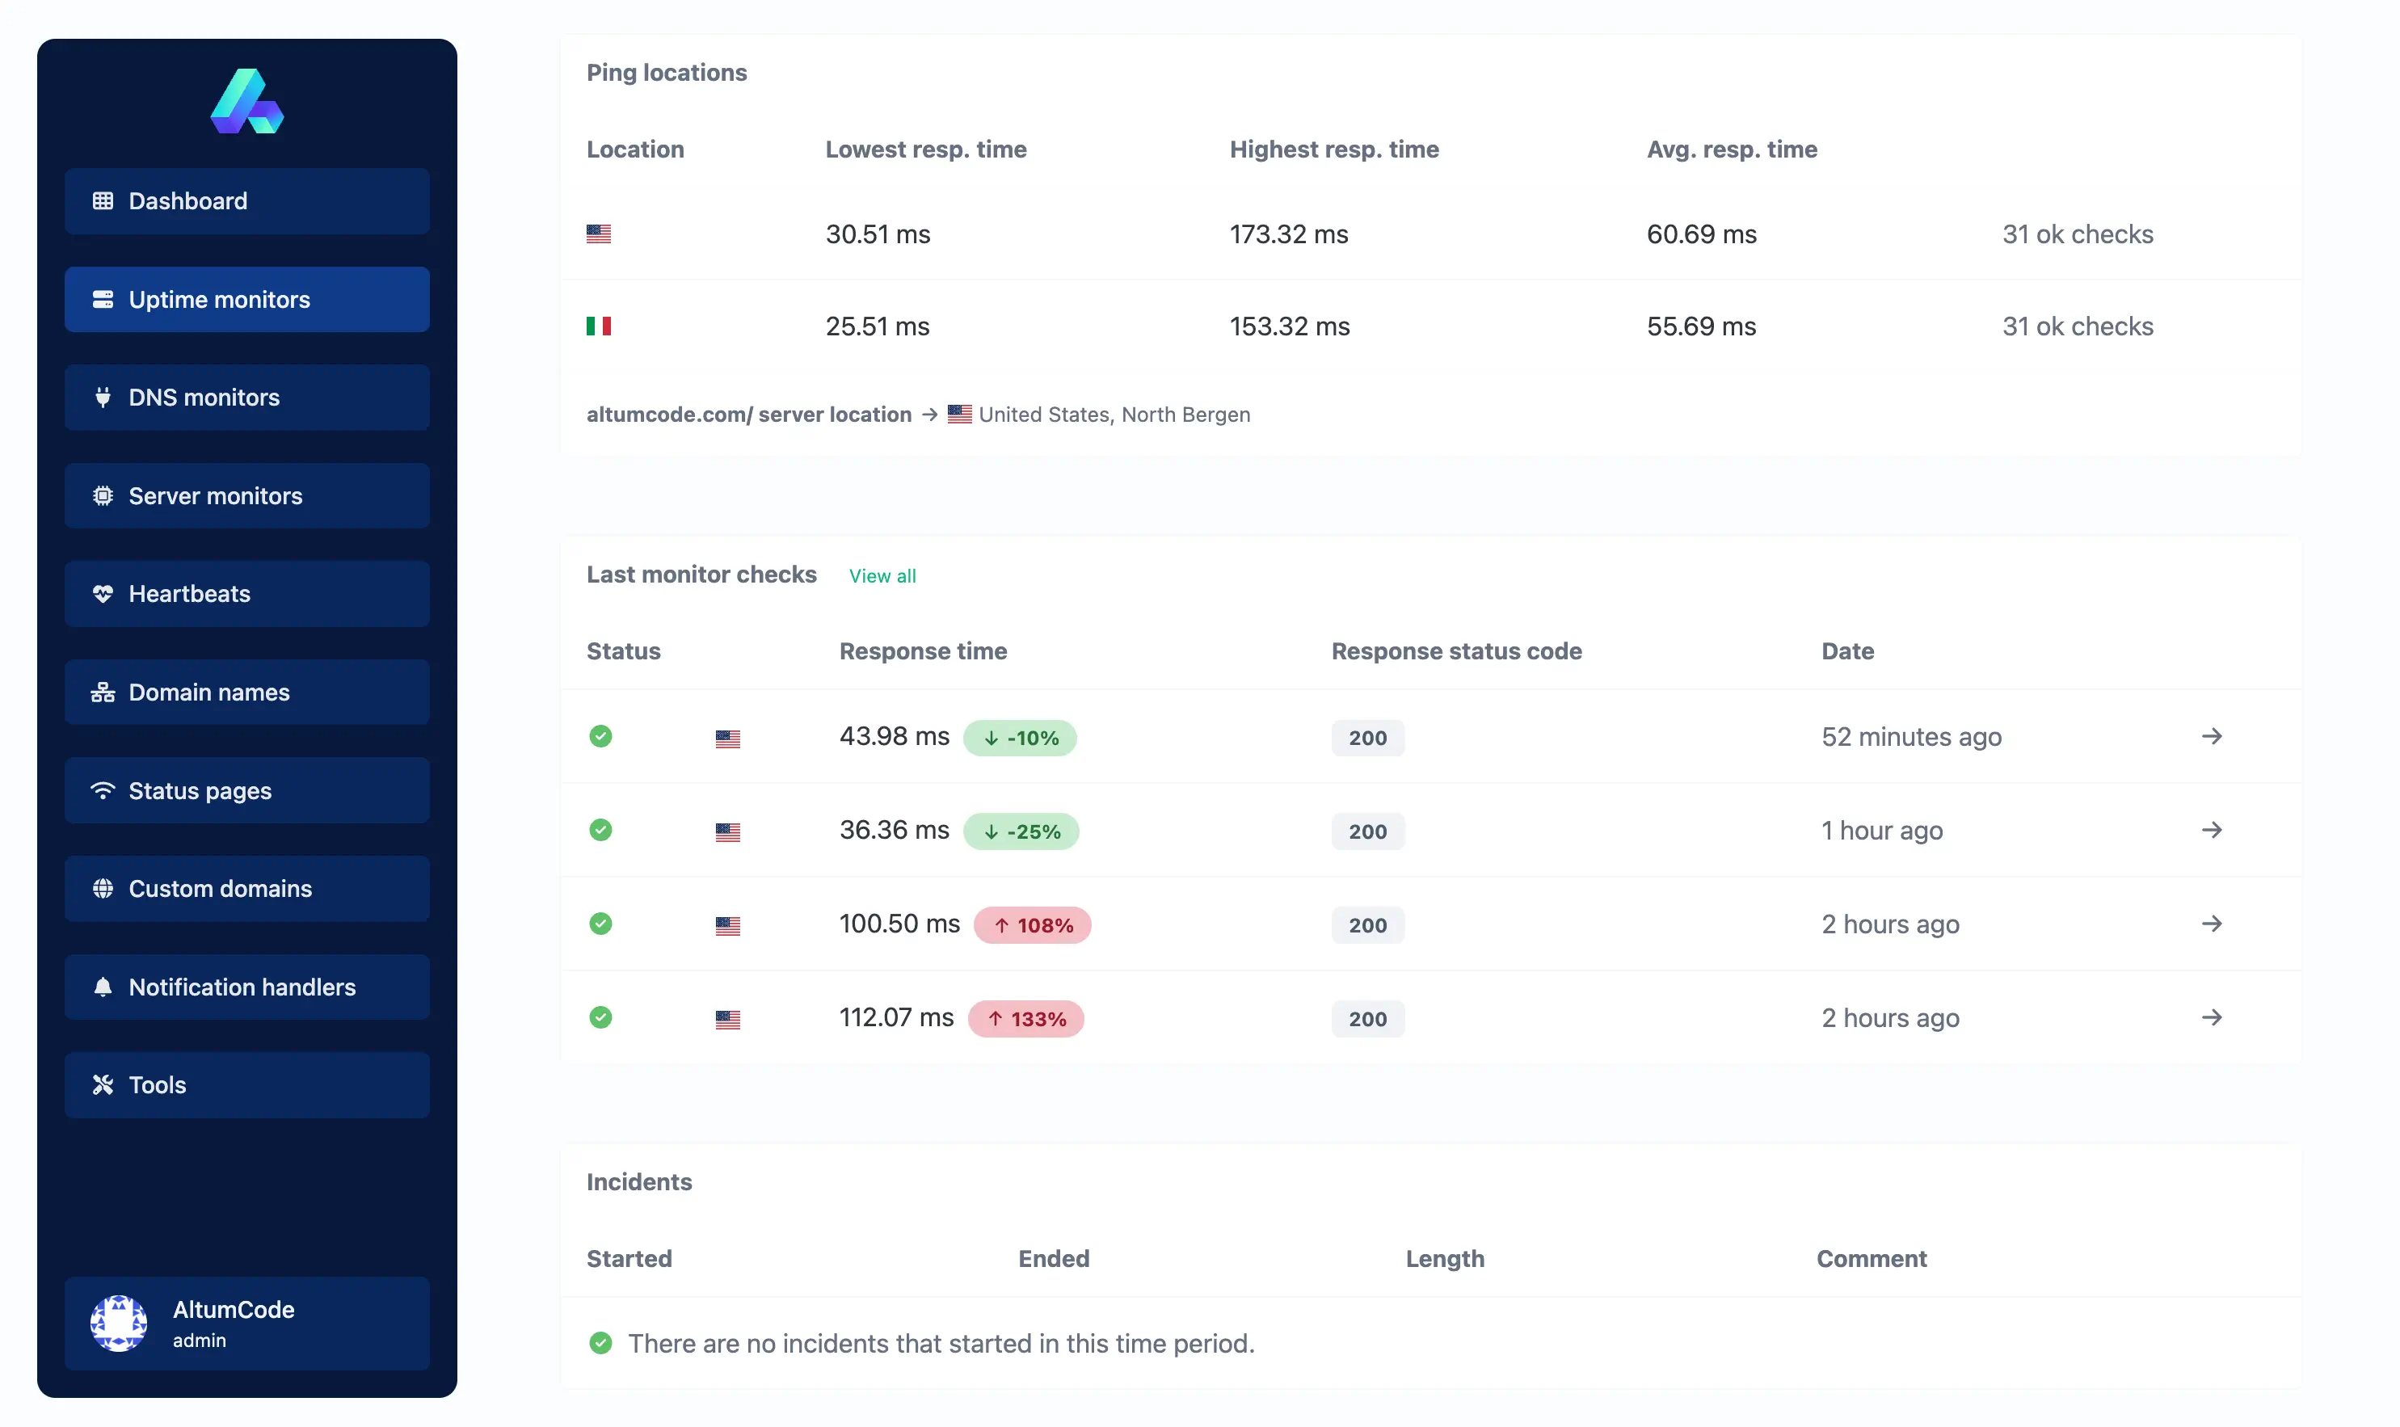Screen dimensions: 2400x1427
Task: Open Server monitors via its CPU icon
Action: [103, 495]
